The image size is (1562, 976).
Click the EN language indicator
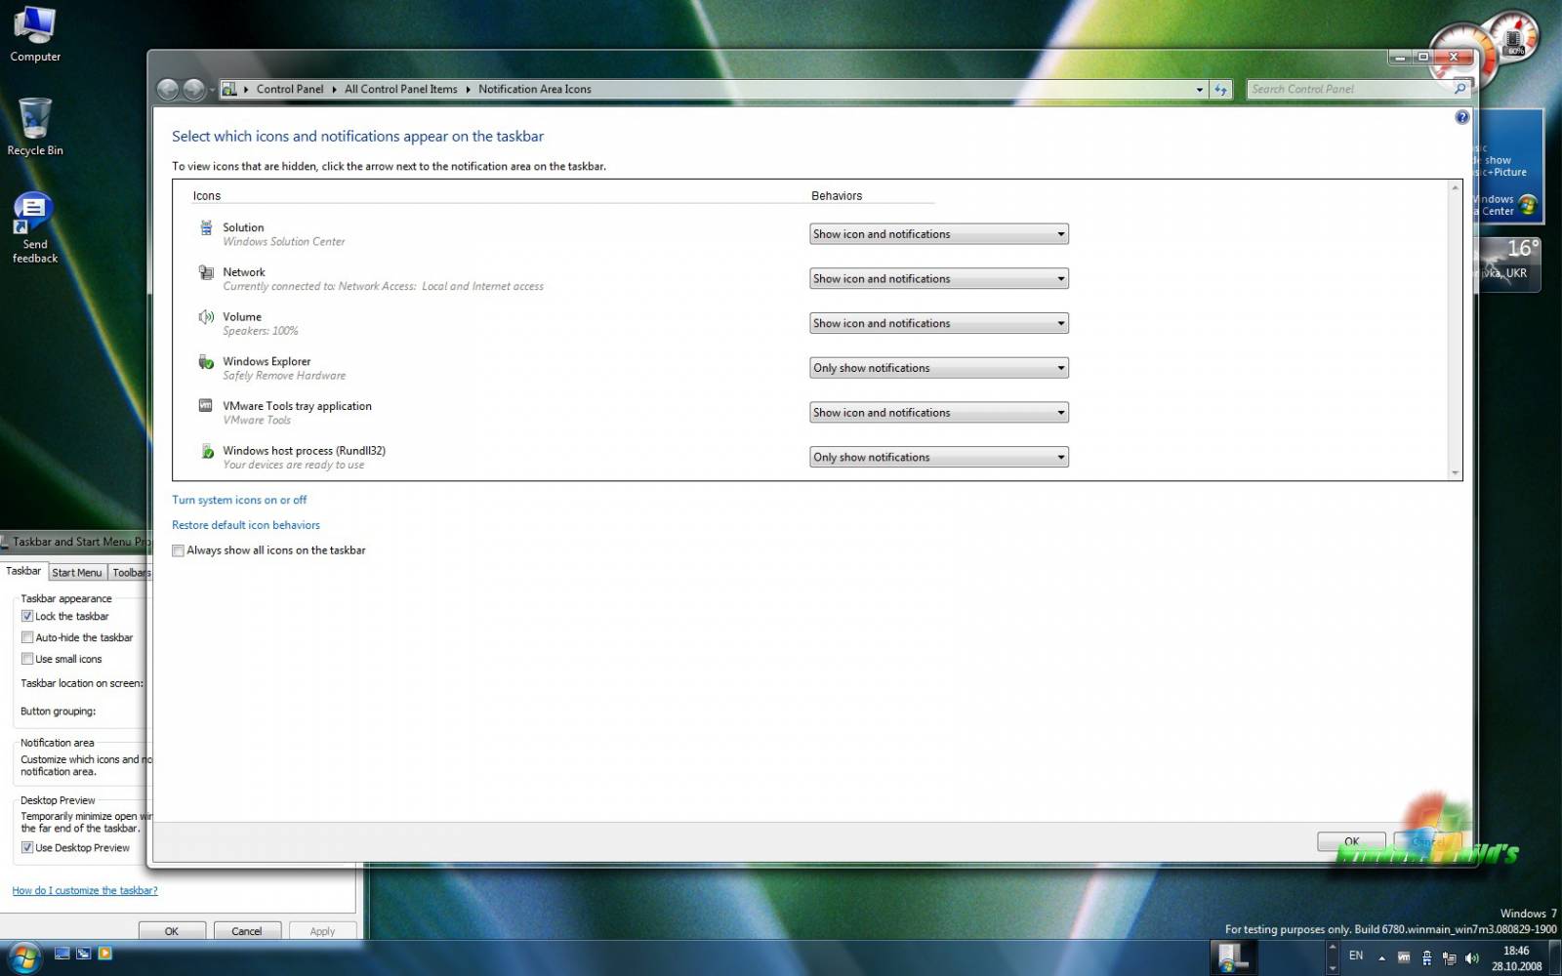coord(1356,956)
